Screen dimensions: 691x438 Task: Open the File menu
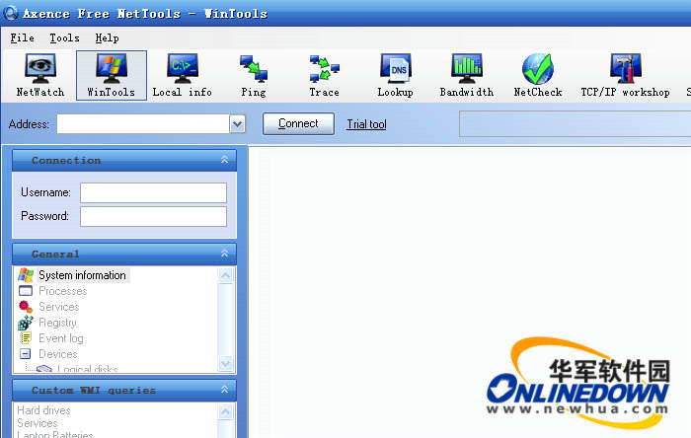point(22,38)
